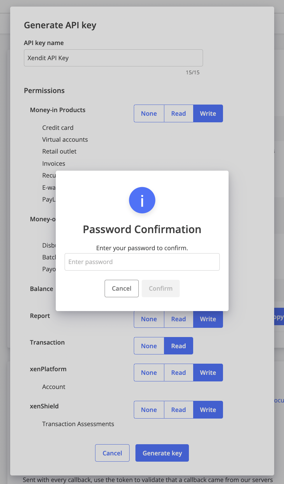Image resolution: width=284 pixels, height=484 pixels.
Task: Set Report permission to Read
Action: point(178,319)
